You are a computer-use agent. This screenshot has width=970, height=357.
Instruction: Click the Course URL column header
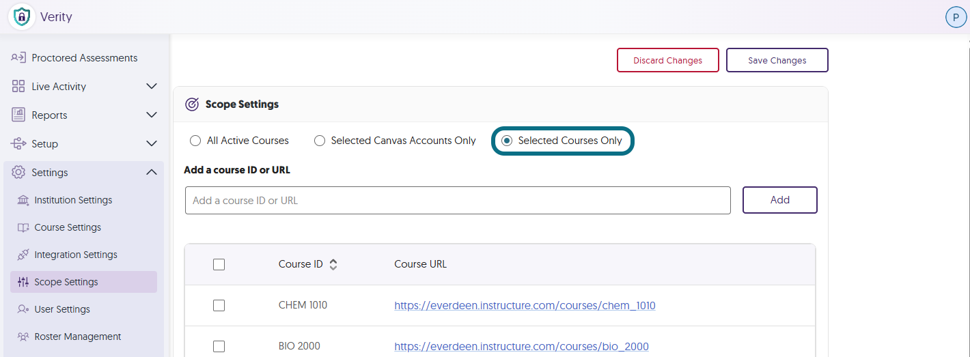tap(420, 264)
